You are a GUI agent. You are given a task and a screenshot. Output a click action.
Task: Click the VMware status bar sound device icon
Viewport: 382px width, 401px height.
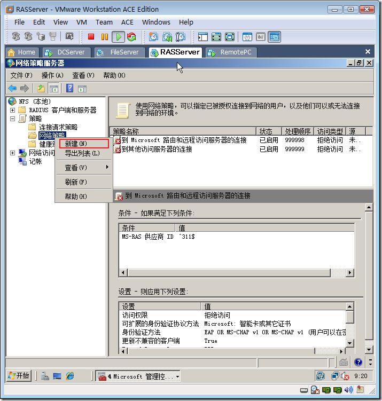[348, 390]
